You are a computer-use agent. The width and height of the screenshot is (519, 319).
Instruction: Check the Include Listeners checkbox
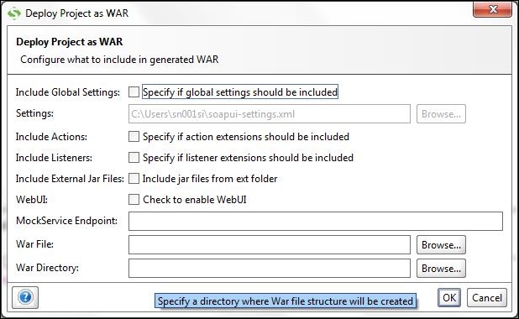(134, 158)
